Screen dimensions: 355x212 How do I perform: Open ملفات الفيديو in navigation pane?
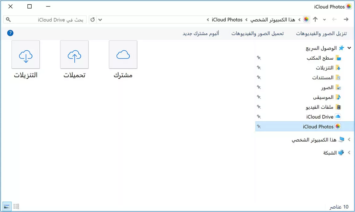(x=319, y=107)
